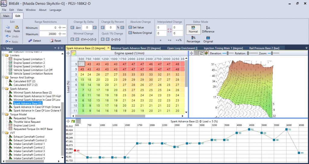Click the red interpolation selection icon
Viewport: 309px width, 164px height.
(170, 30)
